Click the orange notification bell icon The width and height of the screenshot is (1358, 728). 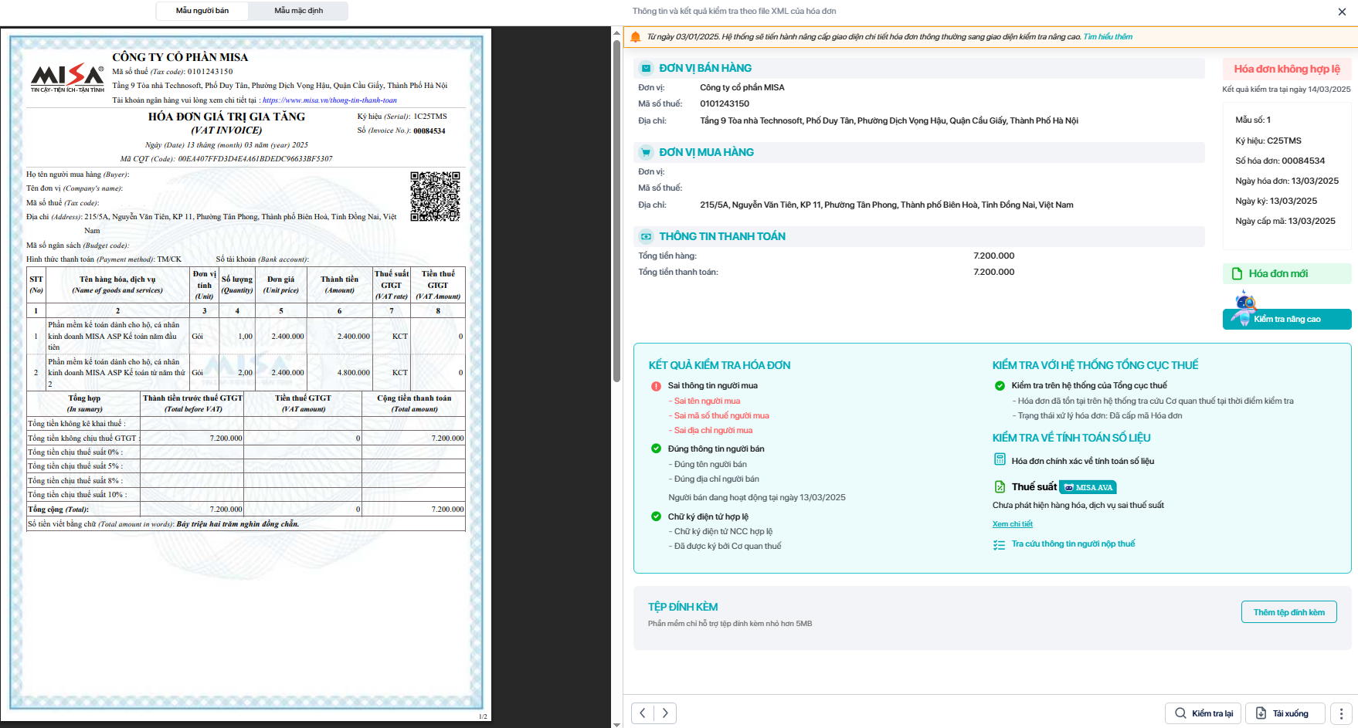coord(636,37)
